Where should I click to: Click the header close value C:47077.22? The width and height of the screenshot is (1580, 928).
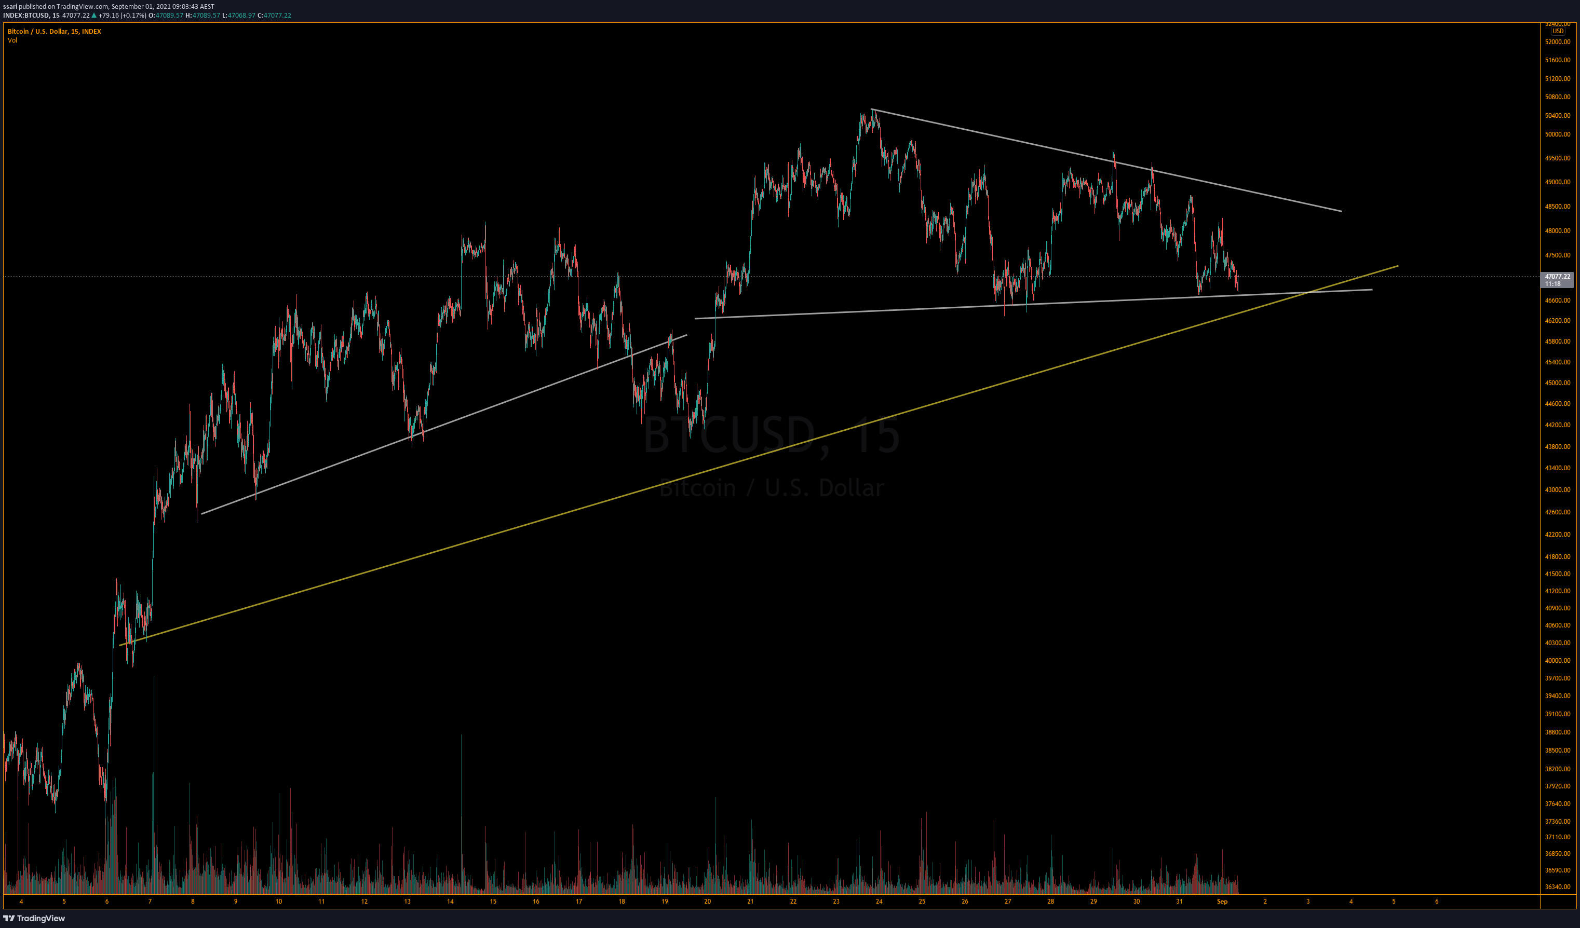coord(274,15)
